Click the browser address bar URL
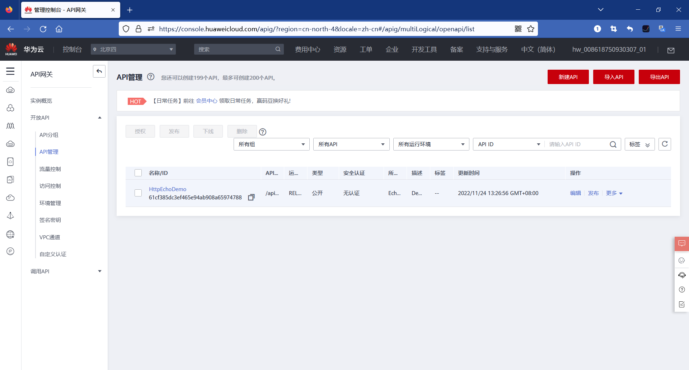This screenshot has width=689, height=370. click(x=317, y=29)
